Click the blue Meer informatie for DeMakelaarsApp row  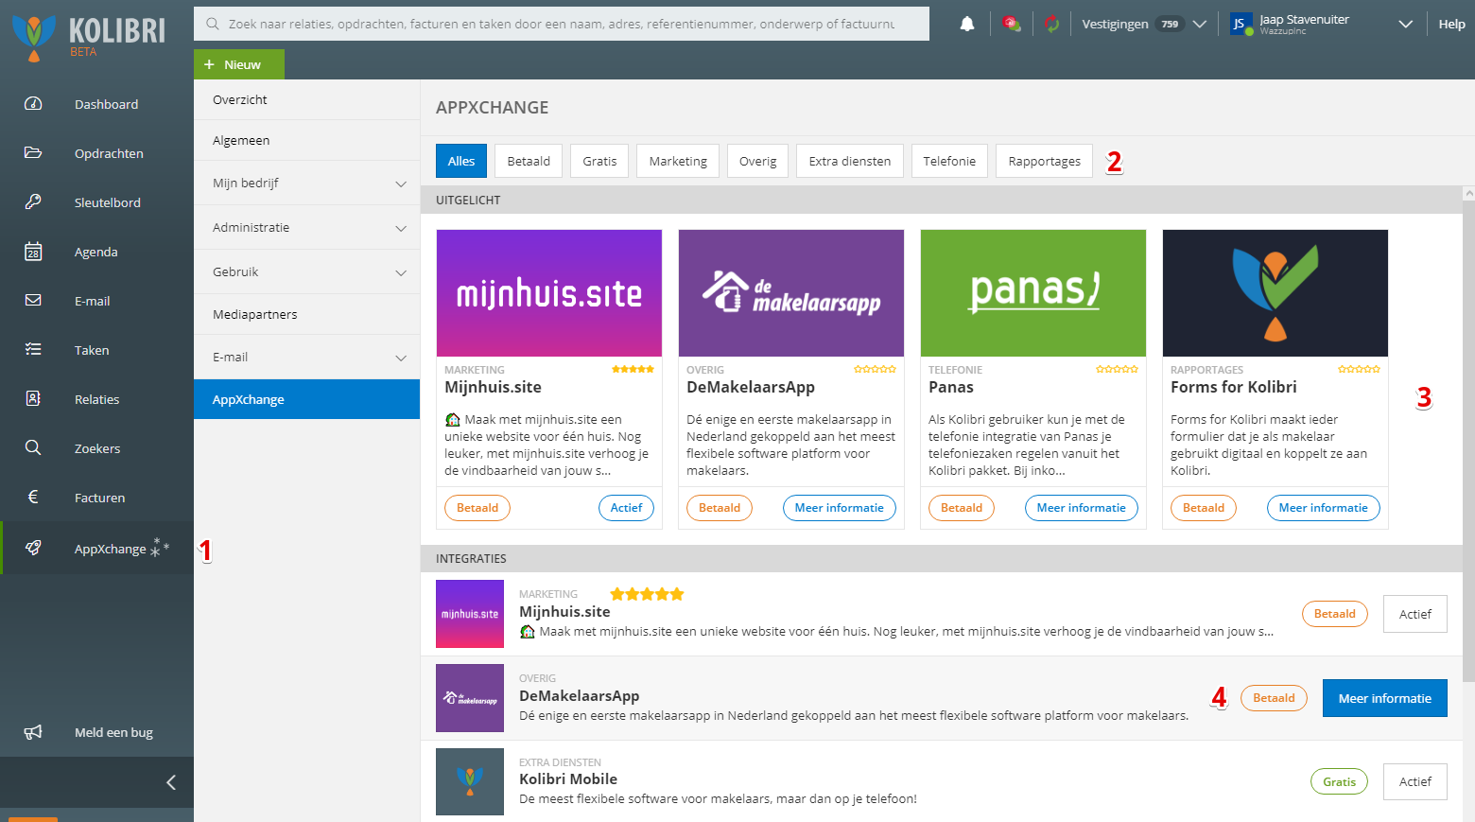pyautogui.click(x=1385, y=698)
